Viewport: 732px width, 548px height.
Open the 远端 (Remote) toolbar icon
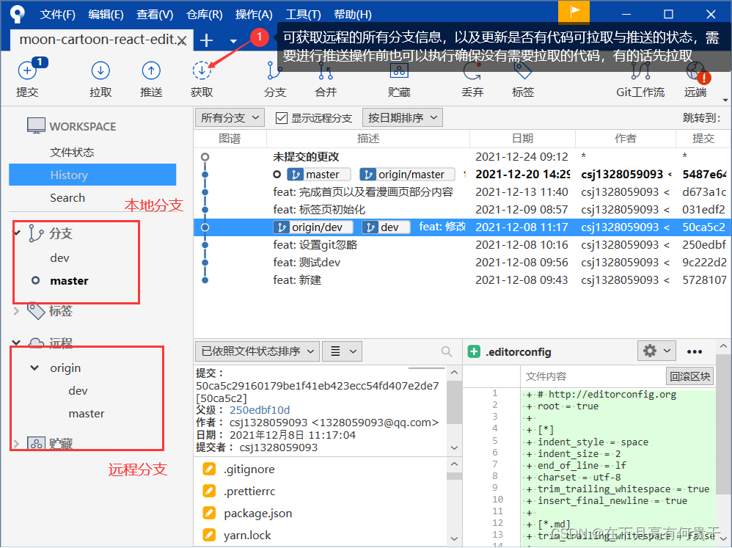point(697,72)
